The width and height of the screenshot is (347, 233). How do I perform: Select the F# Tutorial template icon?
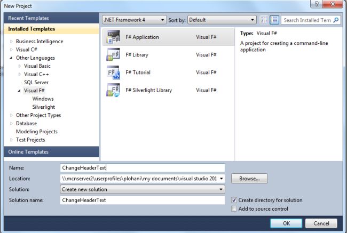[x=113, y=73]
